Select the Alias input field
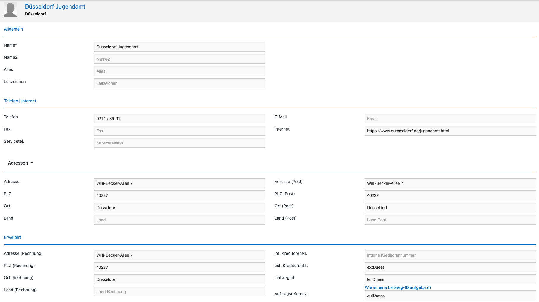539x302 pixels. pos(180,71)
